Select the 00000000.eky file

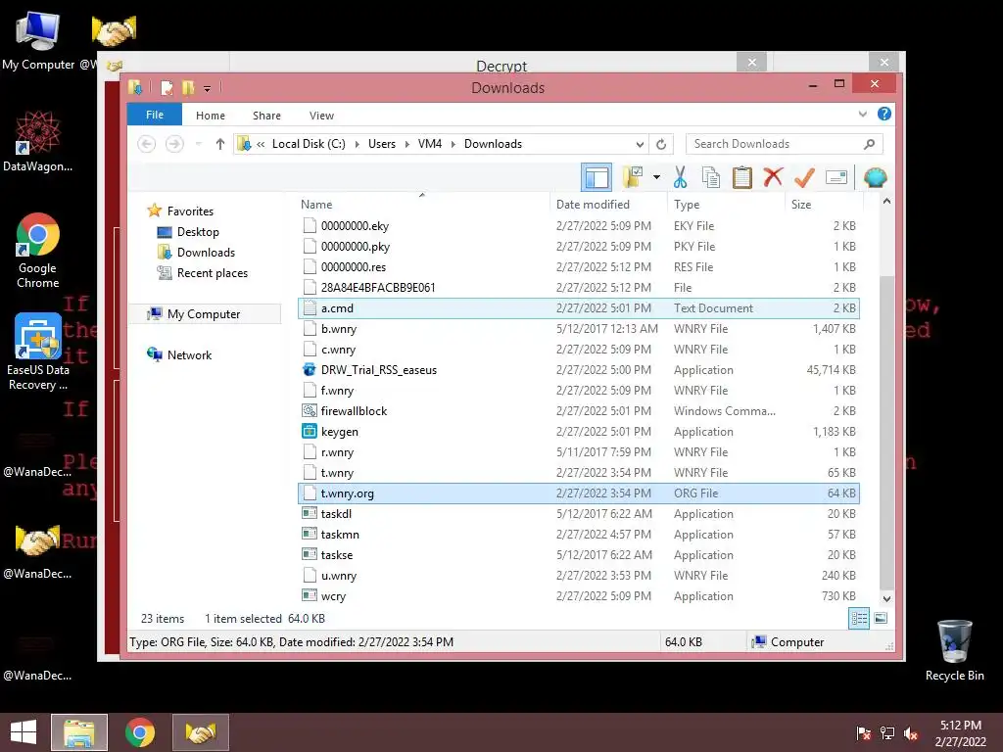tap(578, 226)
